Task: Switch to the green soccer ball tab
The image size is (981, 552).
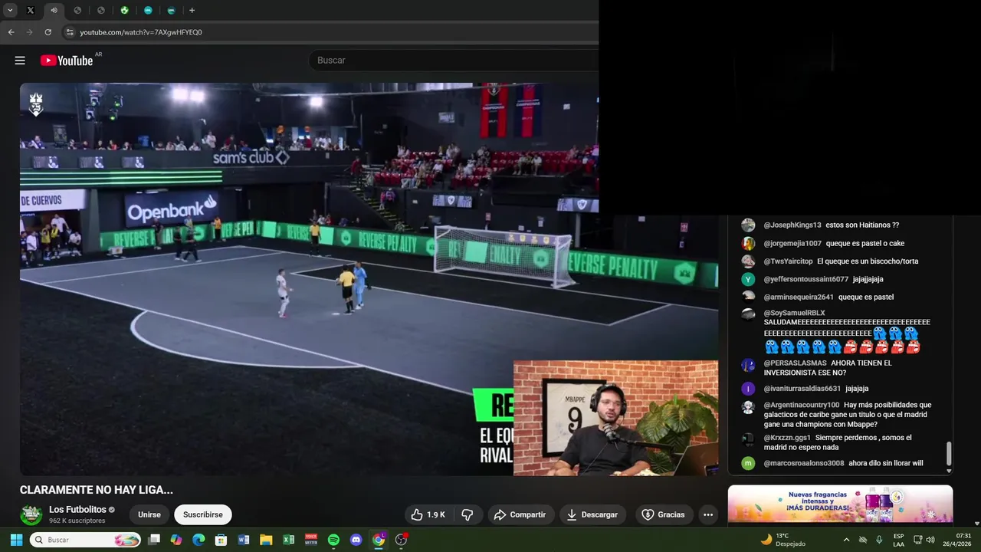Action: (x=124, y=11)
